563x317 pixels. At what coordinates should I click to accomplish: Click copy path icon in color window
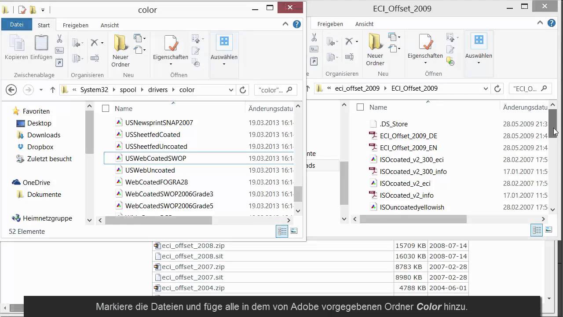pyautogui.click(x=59, y=51)
